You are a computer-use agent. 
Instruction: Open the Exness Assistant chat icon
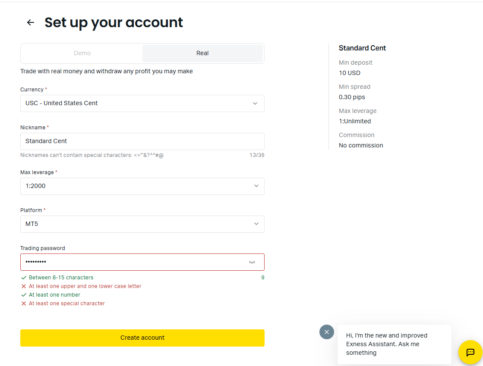coord(470,353)
